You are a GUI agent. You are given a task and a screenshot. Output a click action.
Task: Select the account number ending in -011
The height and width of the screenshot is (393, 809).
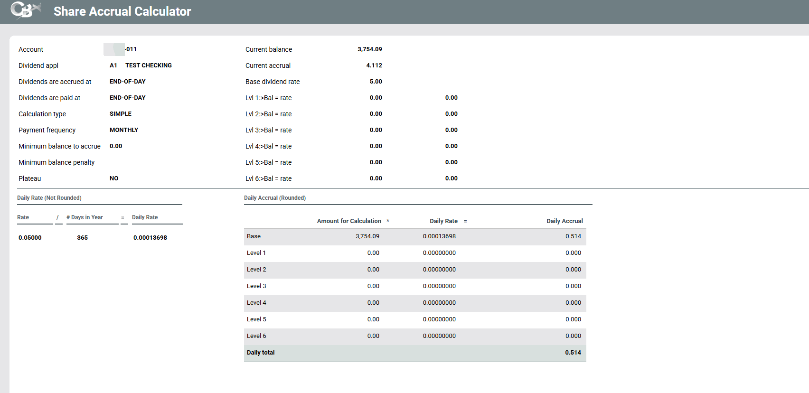[131, 49]
